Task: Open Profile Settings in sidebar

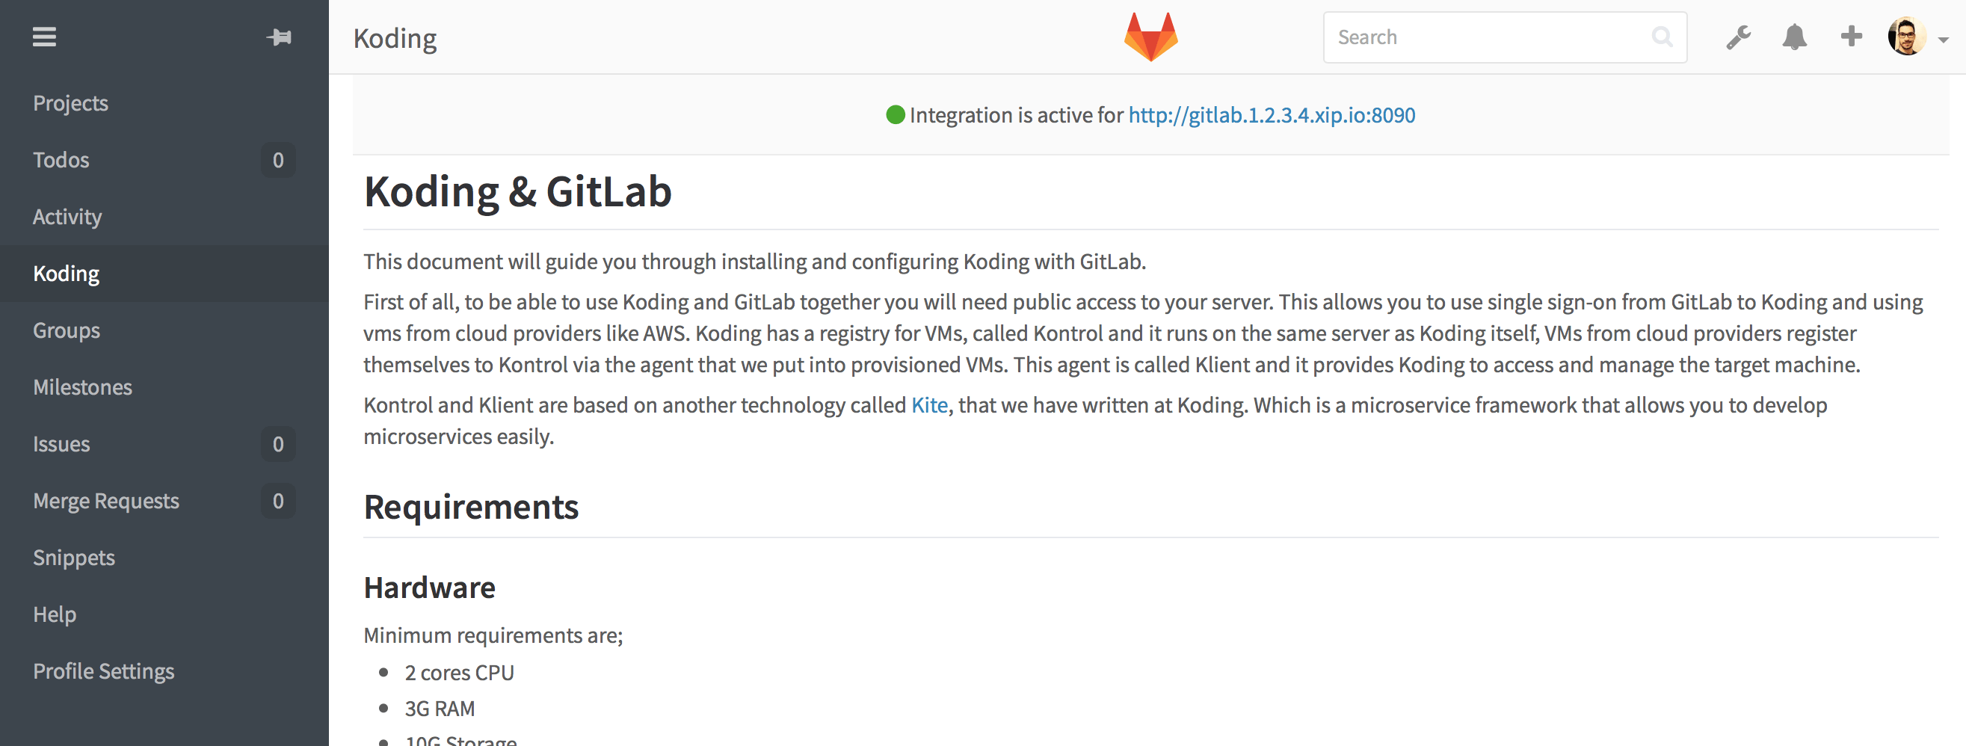Action: 104,671
